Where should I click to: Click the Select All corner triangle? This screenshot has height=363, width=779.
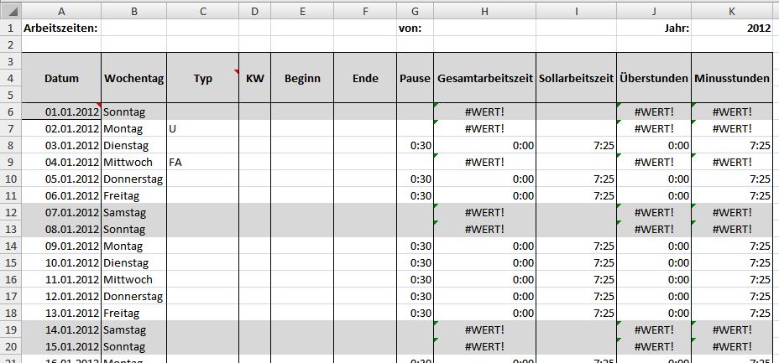tap(10, 10)
